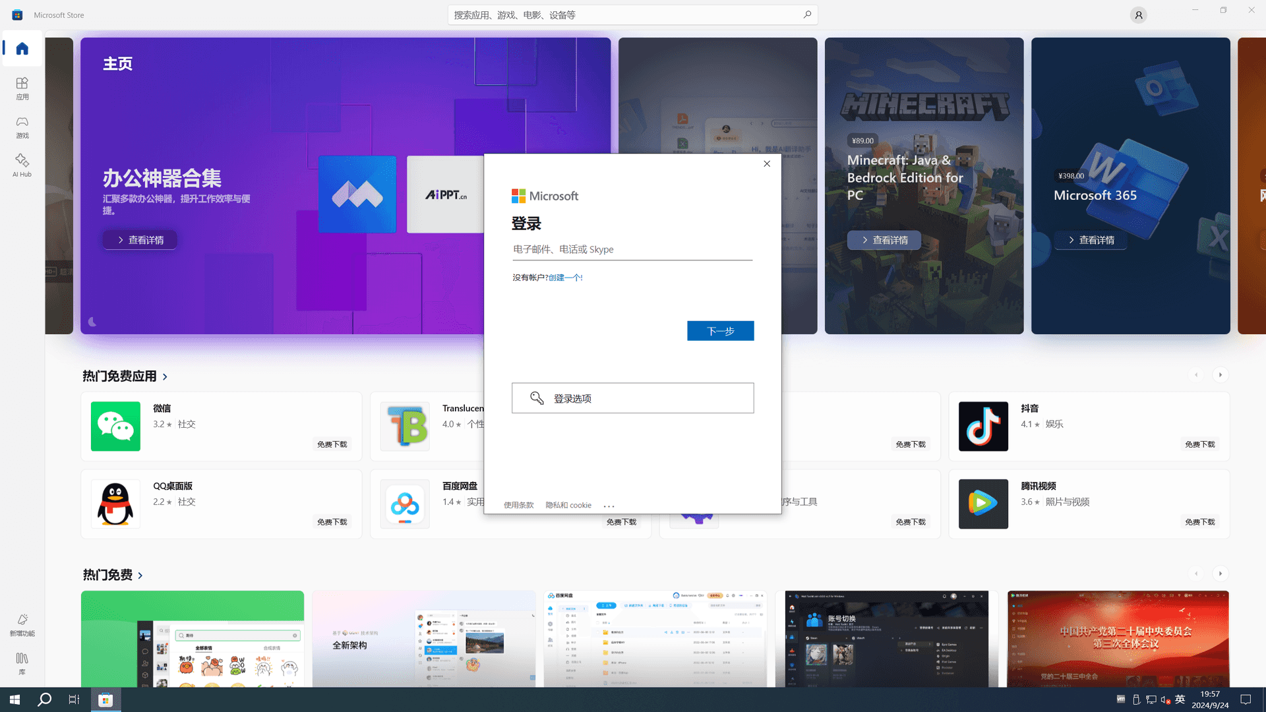Click the Microsoft Store home icon
The image size is (1266, 712).
22,48
